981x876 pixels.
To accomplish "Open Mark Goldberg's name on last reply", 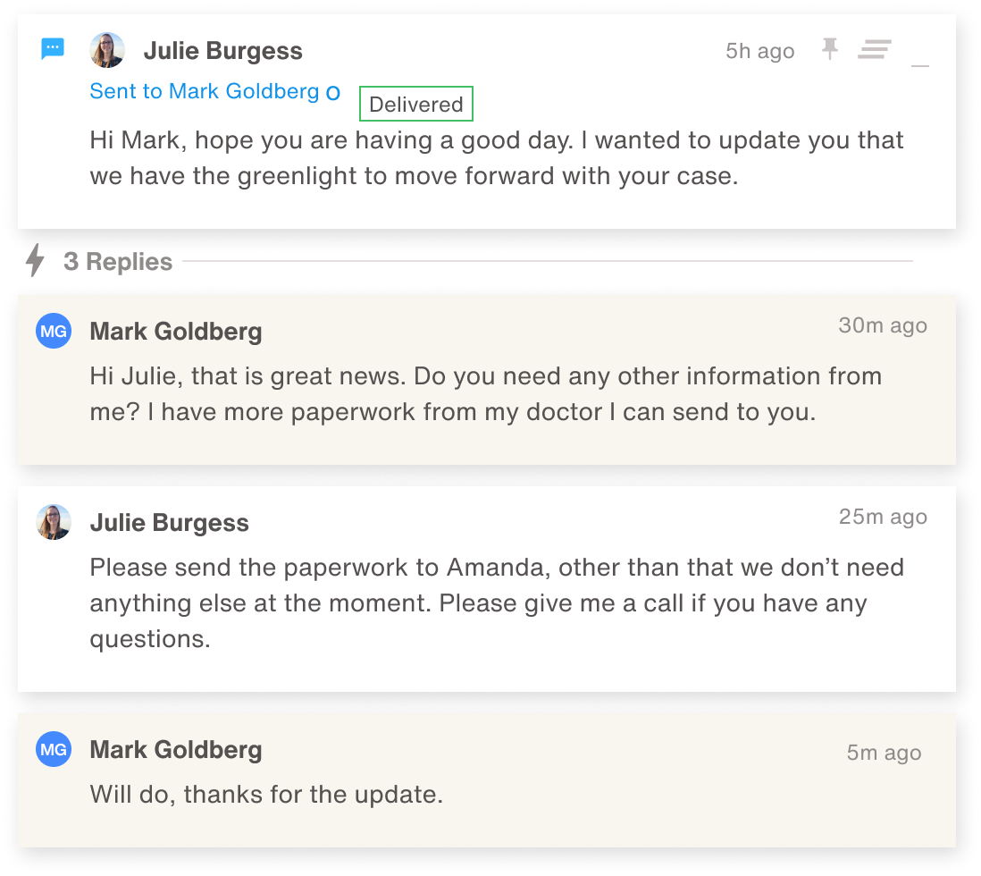I will pos(176,749).
